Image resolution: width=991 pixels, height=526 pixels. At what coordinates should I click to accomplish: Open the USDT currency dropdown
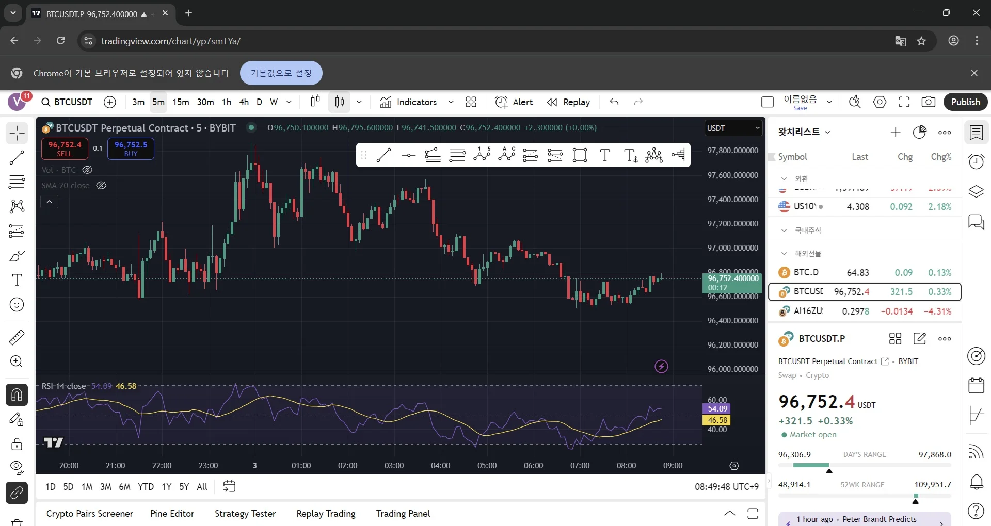733,128
